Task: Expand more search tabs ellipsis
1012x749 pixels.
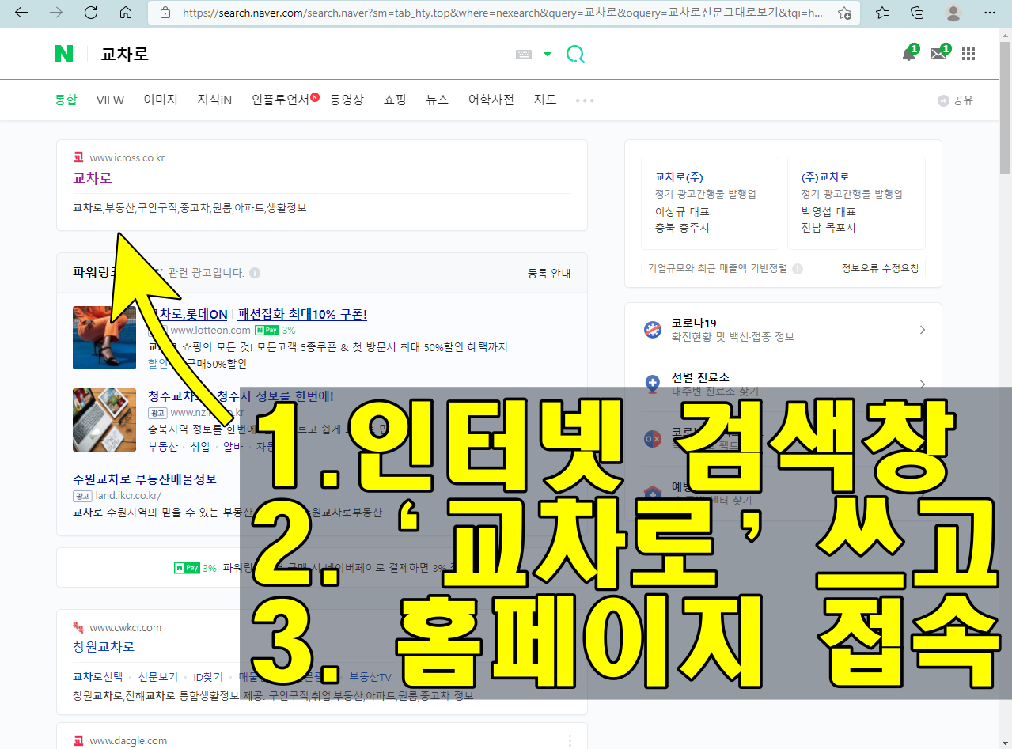Action: point(585,100)
